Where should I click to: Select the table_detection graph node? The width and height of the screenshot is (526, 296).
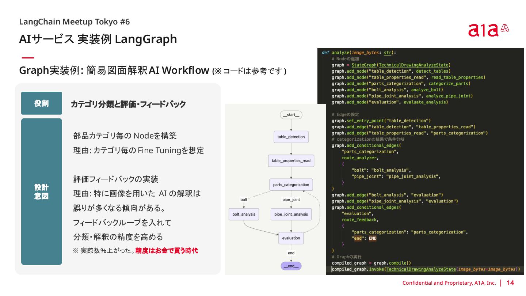point(291,137)
